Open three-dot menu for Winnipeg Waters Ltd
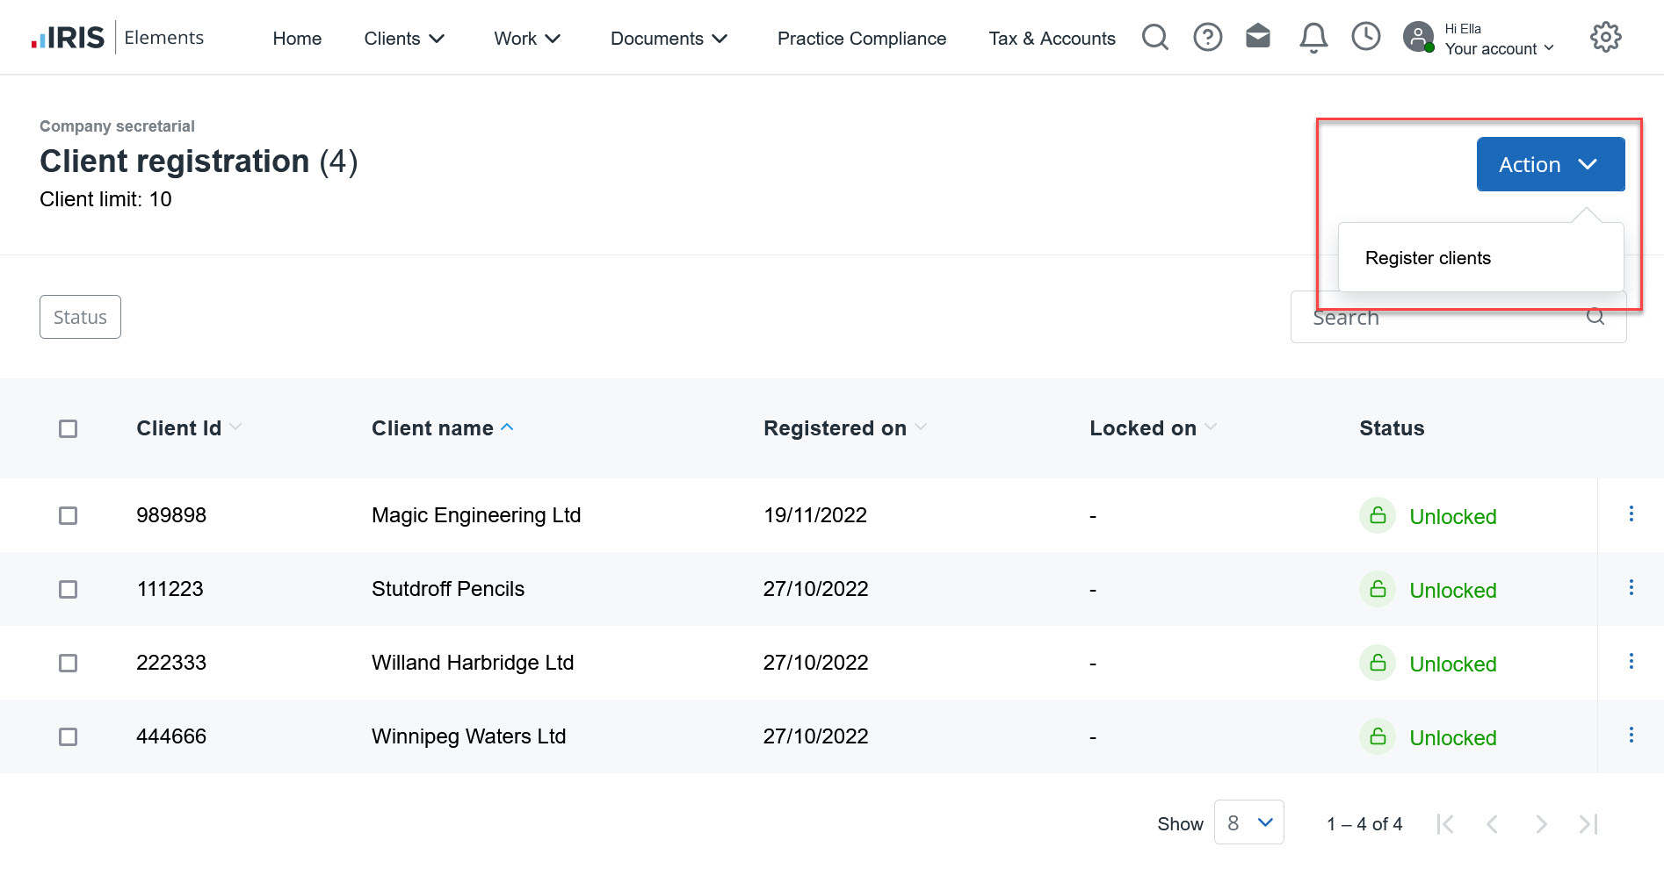The height and width of the screenshot is (883, 1664). (1631, 736)
